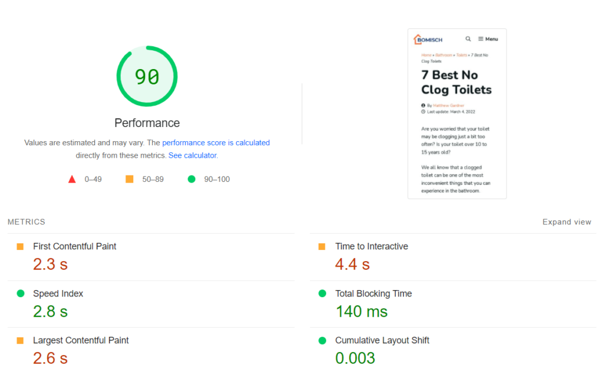This screenshot has height=381, width=606.
Task: Click the Bathroom breadcrumb link in preview
Action: coord(444,55)
